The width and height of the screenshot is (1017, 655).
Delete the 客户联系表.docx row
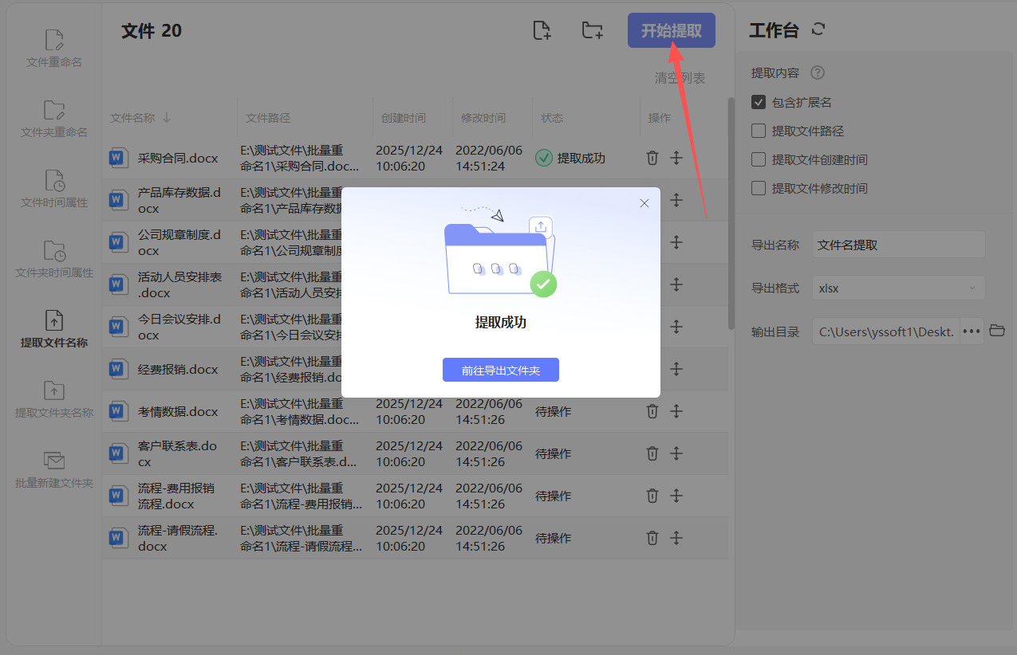pyautogui.click(x=652, y=453)
